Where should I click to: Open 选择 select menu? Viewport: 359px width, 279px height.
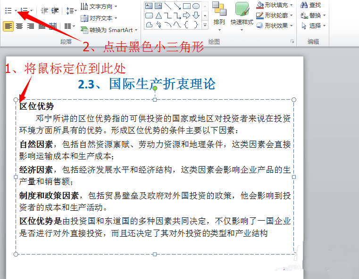[x=313, y=25]
